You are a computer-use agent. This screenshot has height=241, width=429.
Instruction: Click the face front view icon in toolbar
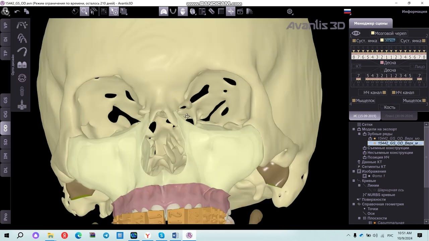(183, 11)
